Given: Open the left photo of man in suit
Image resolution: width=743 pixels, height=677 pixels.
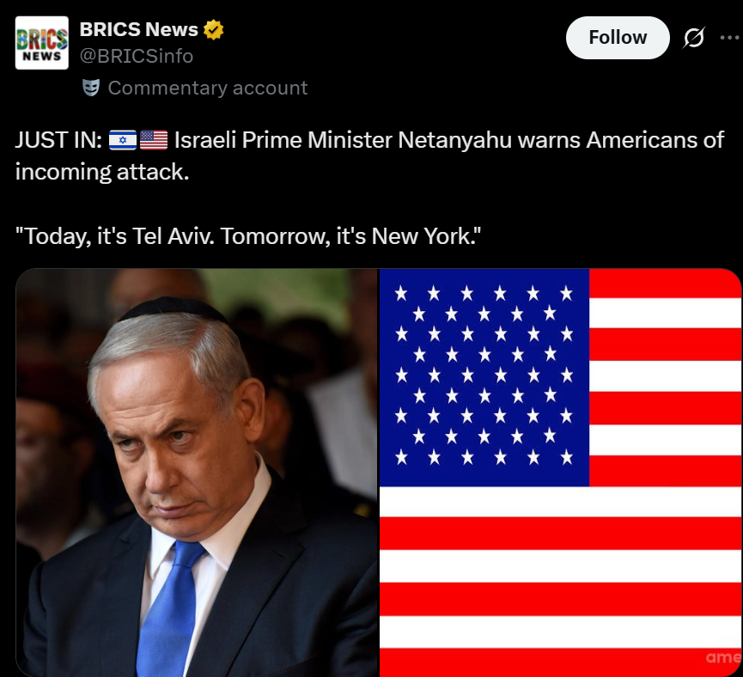Looking at the screenshot, I should (x=197, y=473).
